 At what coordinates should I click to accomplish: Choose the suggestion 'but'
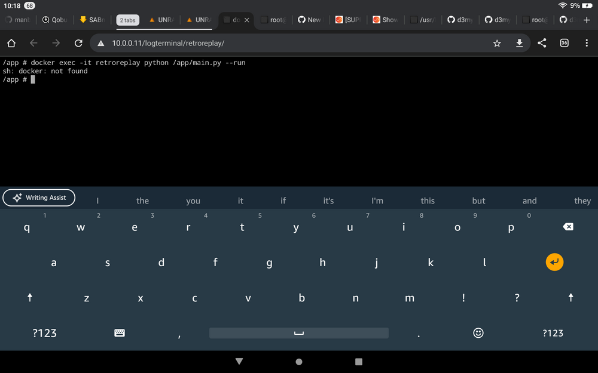[478, 201]
